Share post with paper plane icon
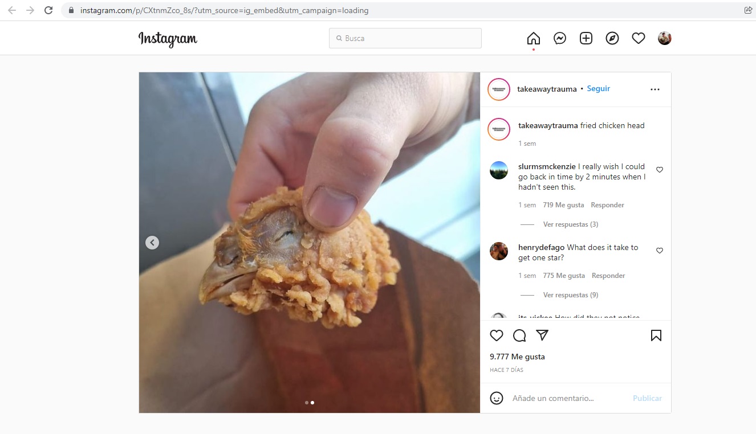Viewport: 756px width, 434px height. (x=542, y=335)
